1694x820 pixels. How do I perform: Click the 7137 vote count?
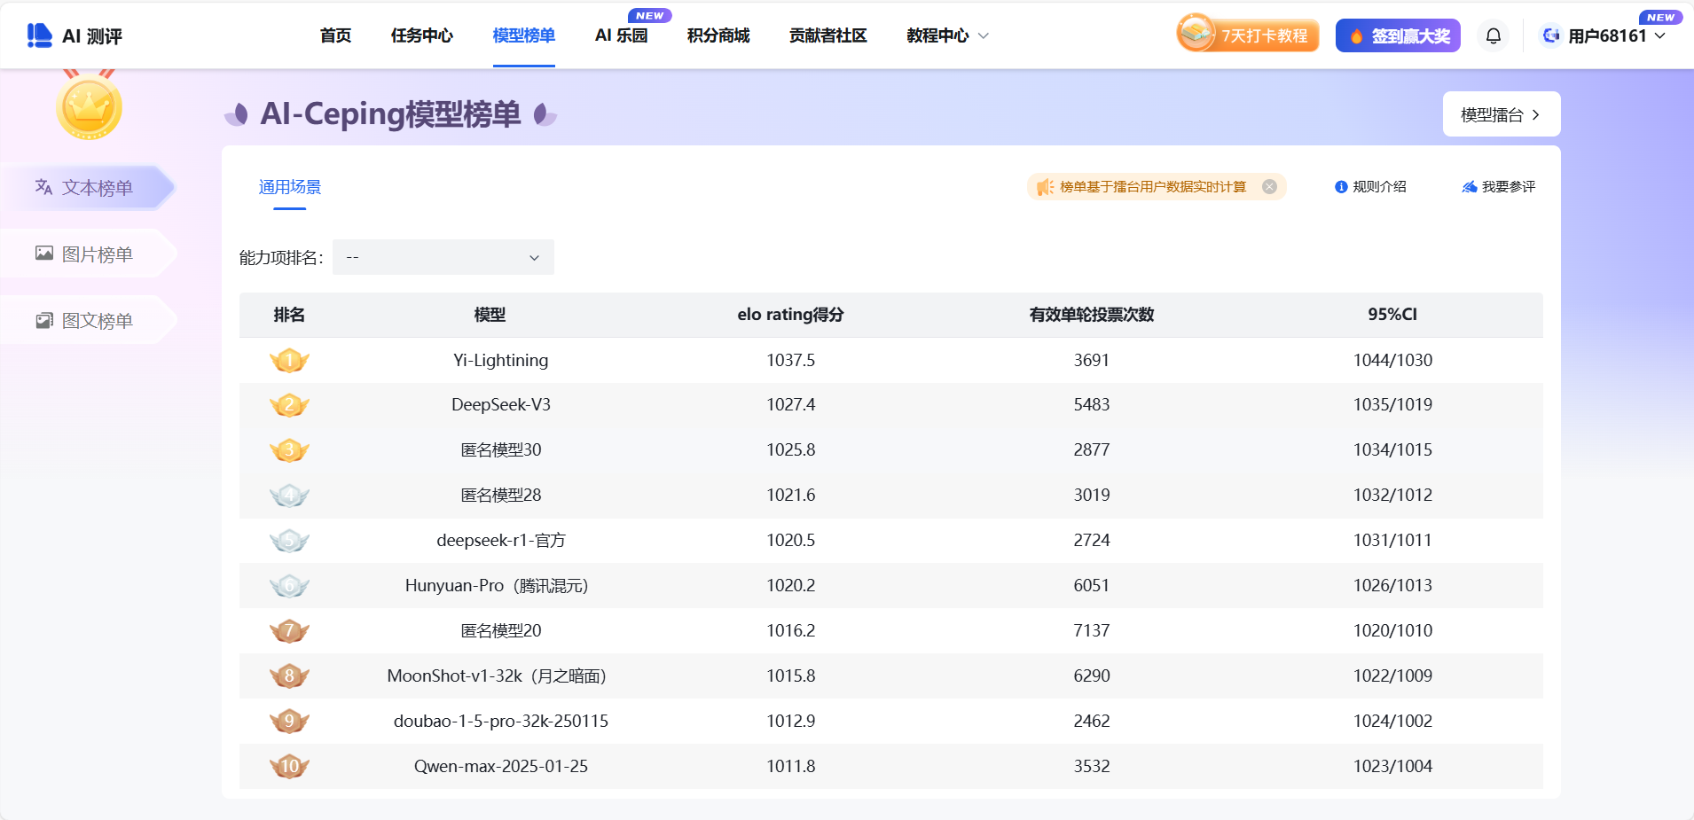(1092, 630)
